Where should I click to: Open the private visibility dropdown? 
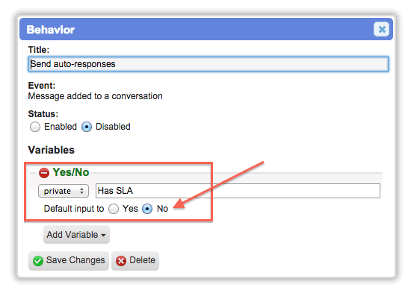(64, 191)
